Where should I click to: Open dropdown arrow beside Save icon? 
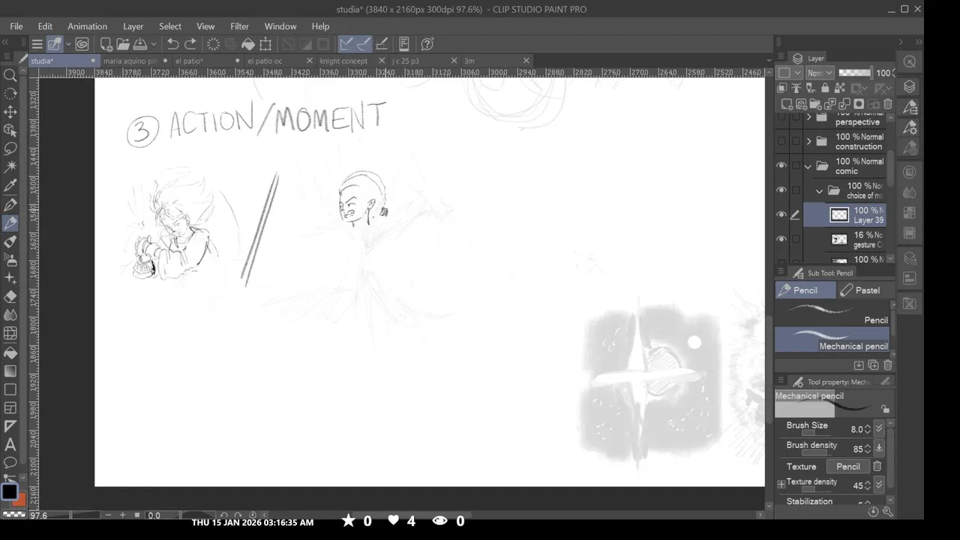coord(153,44)
